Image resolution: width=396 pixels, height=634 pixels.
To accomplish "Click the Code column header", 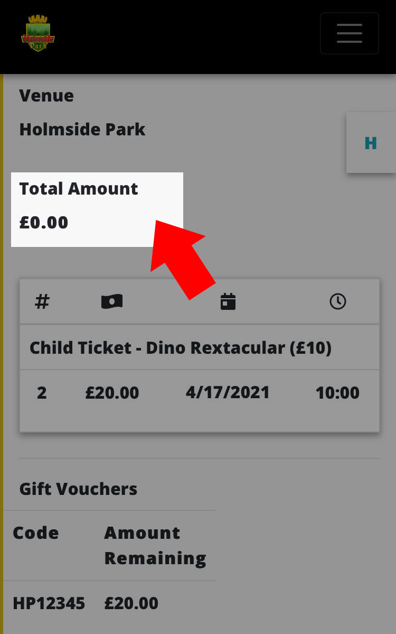I will pyautogui.click(x=36, y=533).
